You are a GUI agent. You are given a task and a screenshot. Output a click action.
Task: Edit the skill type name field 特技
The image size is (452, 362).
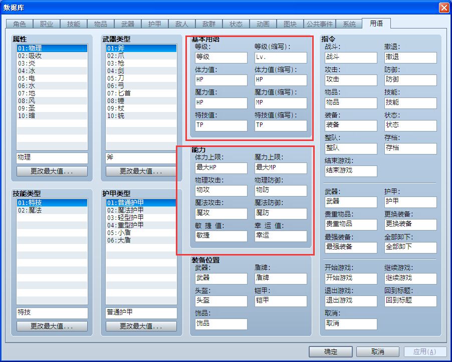52,313
